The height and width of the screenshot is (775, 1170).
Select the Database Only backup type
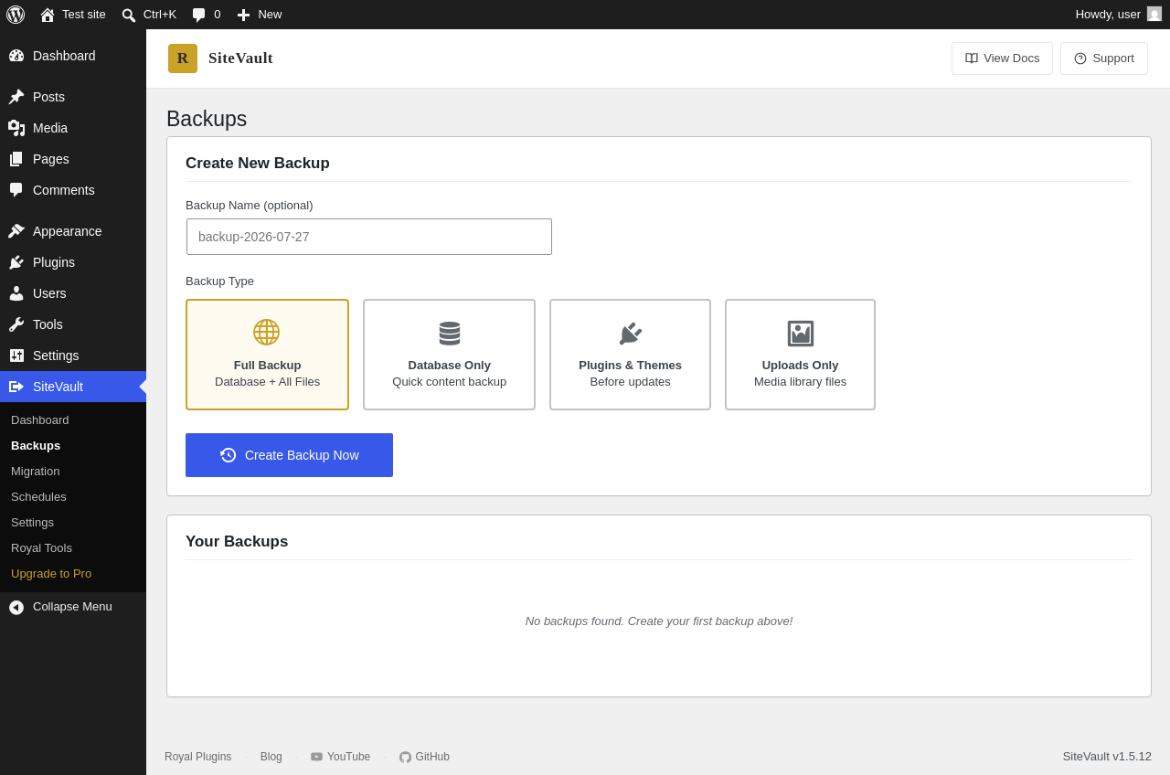[449, 355]
